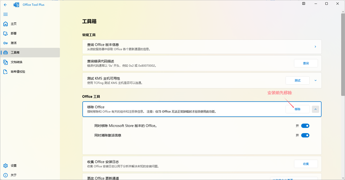Click the vertical scrollbar thumb
This screenshot has height=180, width=345.
[x=343, y=54]
